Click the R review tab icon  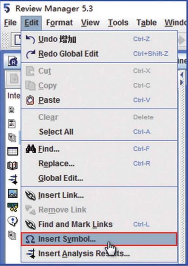tap(13, 61)
